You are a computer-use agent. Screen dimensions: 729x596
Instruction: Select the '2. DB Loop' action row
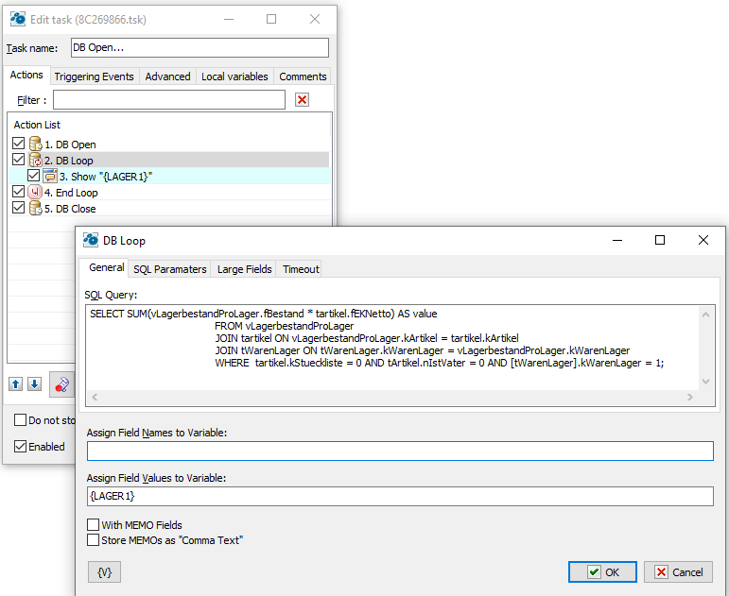pos(169,161)
